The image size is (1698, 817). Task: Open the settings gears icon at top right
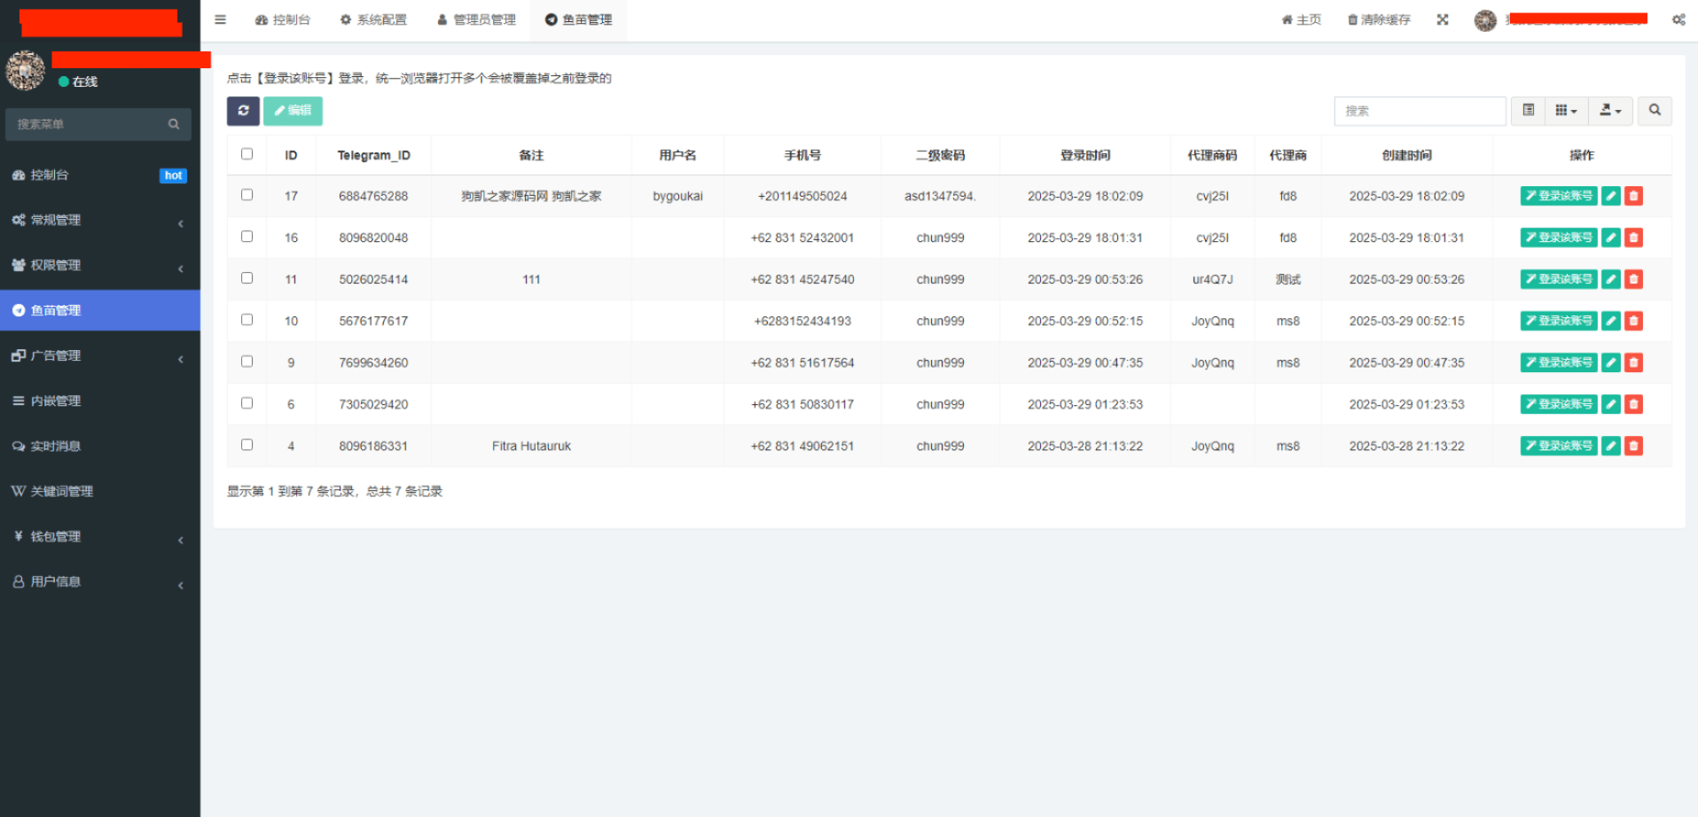[x=1678, y=19]
